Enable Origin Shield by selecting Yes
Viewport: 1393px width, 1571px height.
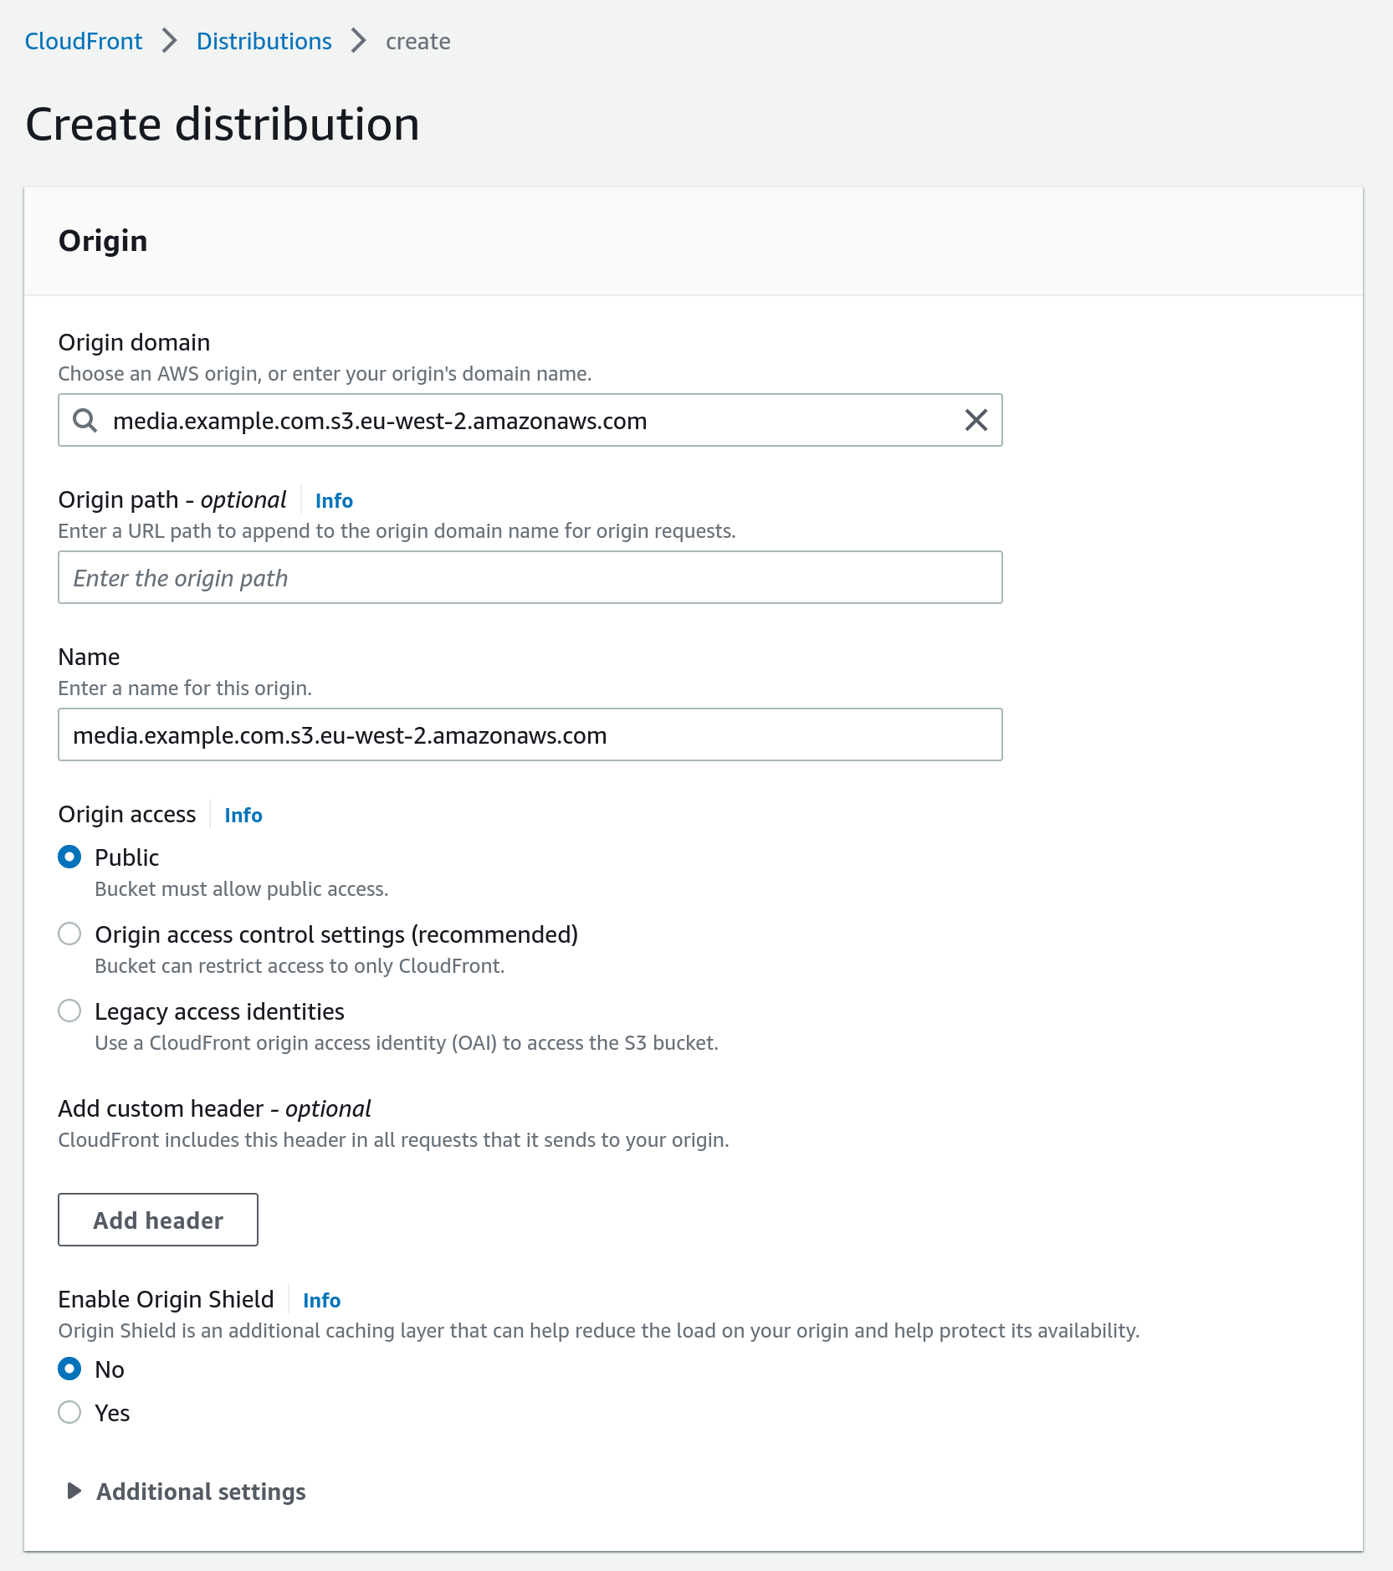click(x=69, y=1412)
